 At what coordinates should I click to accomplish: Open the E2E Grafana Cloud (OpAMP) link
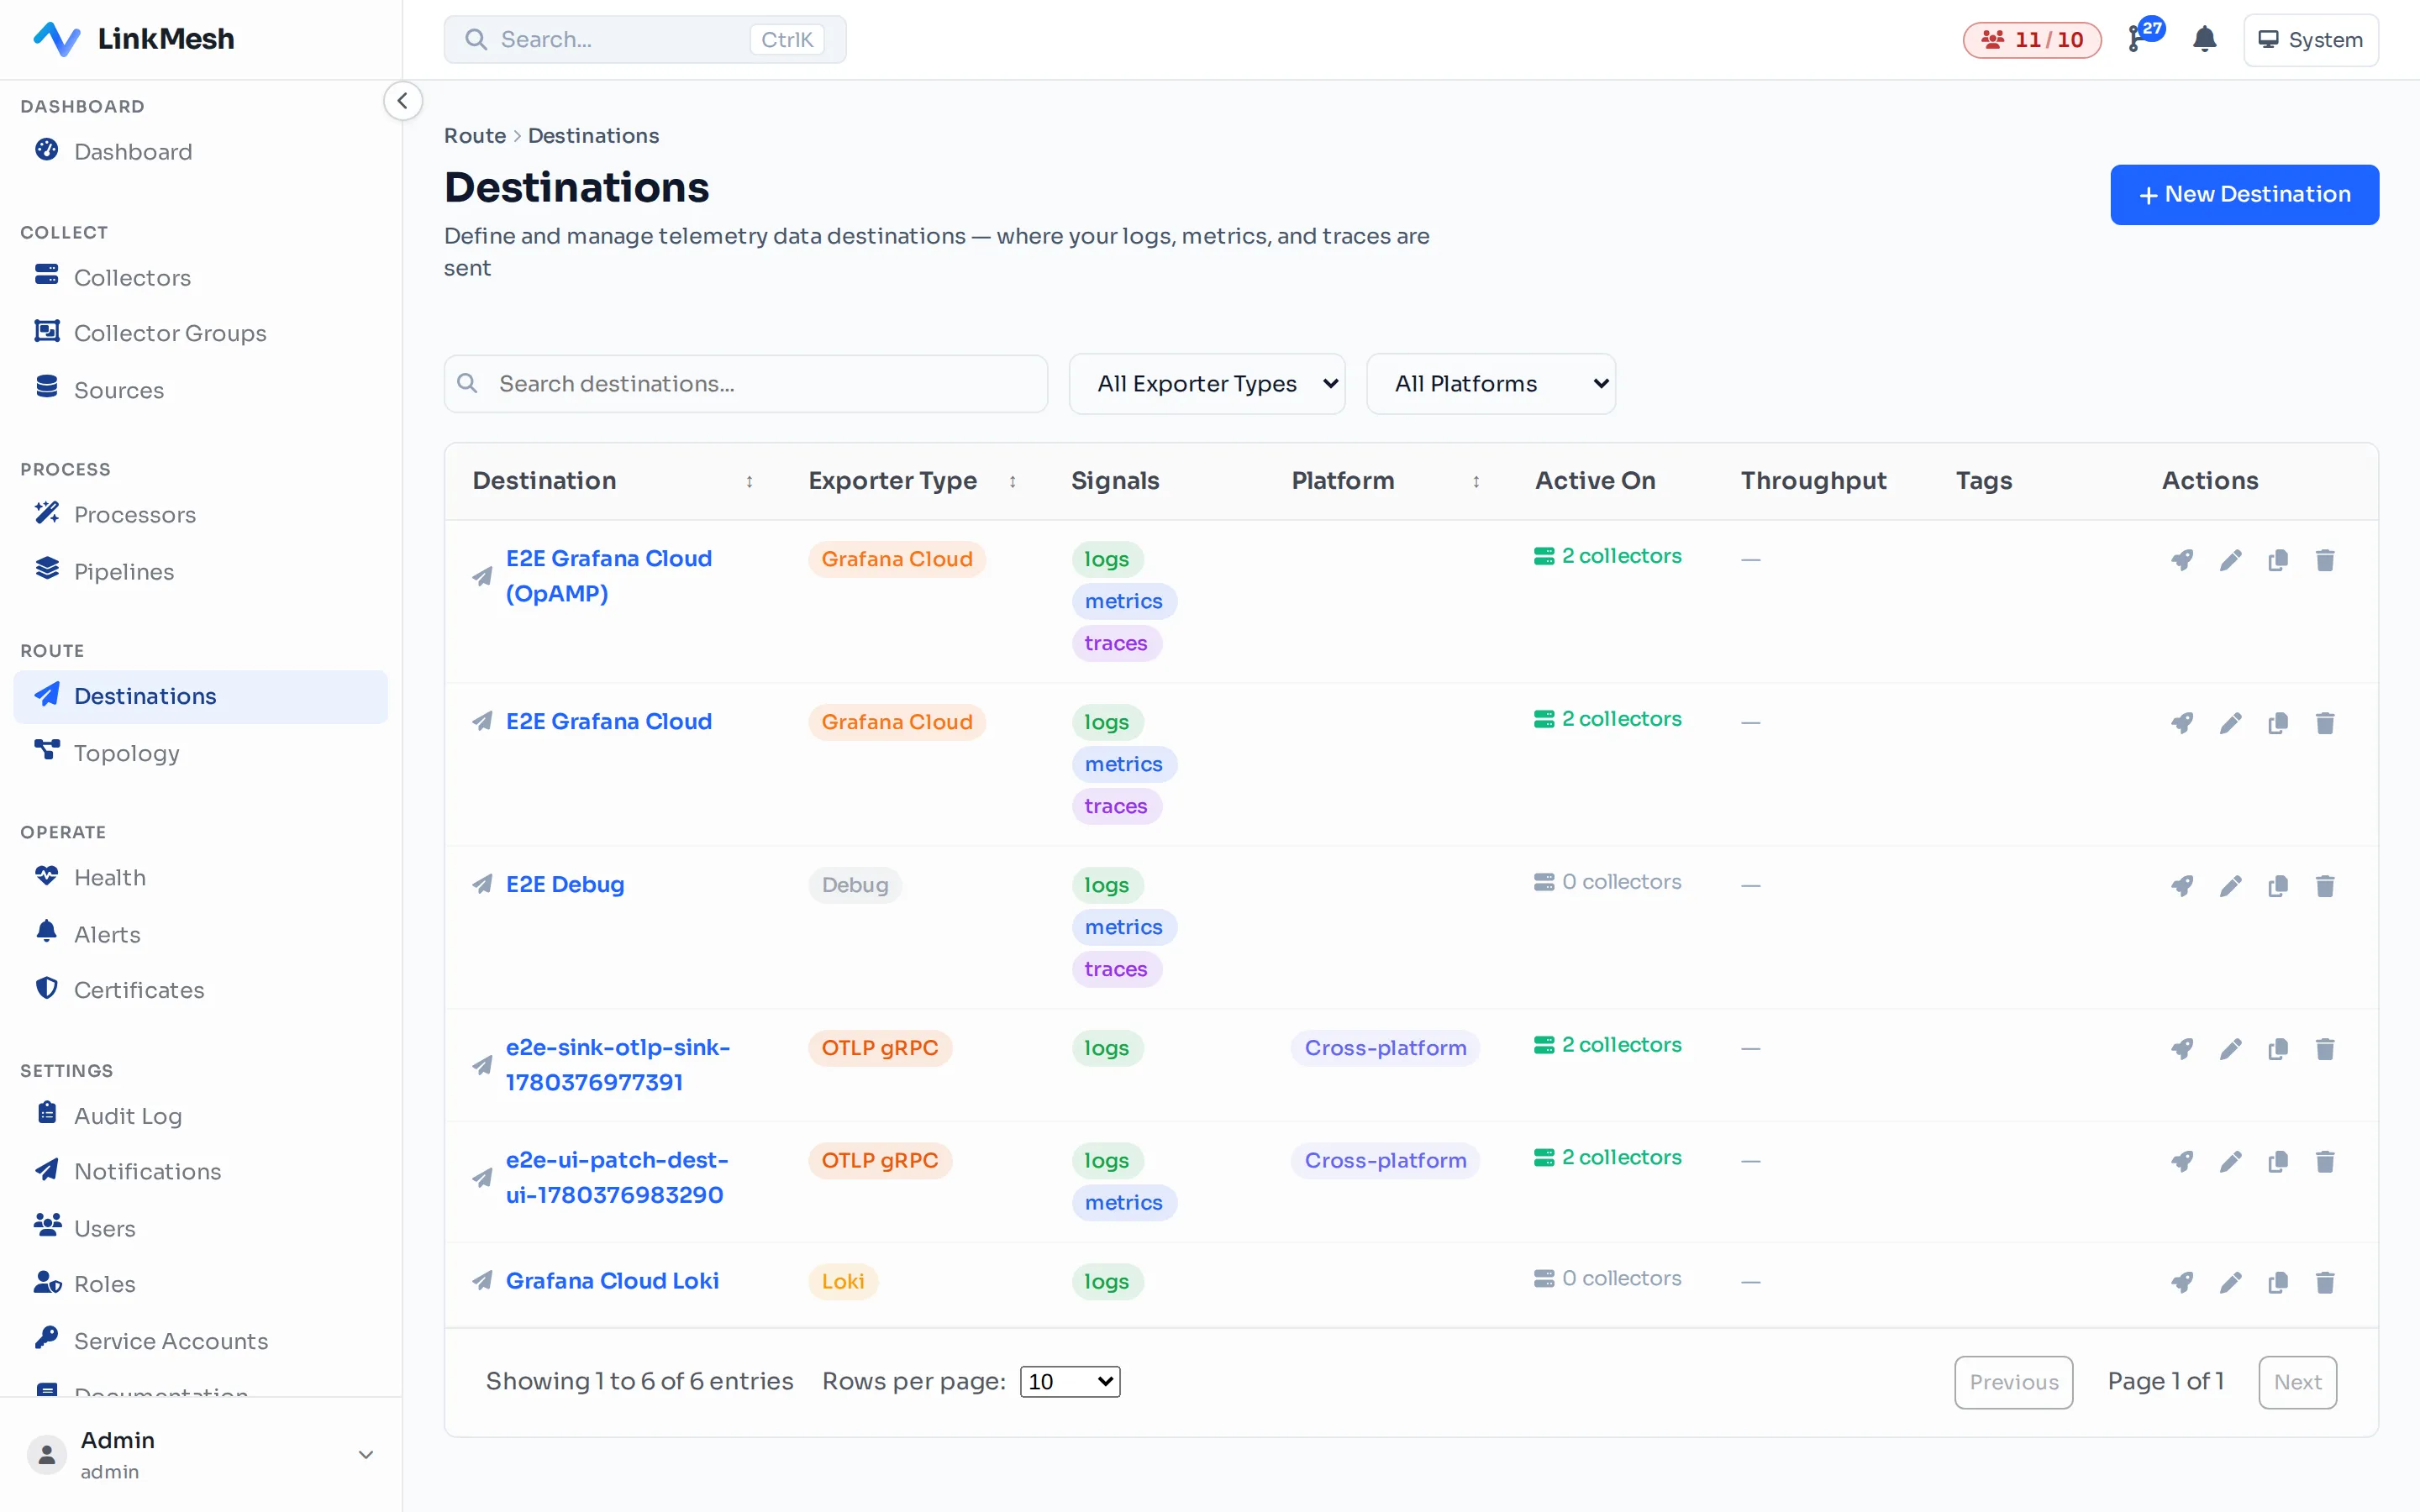pos(608,576)
